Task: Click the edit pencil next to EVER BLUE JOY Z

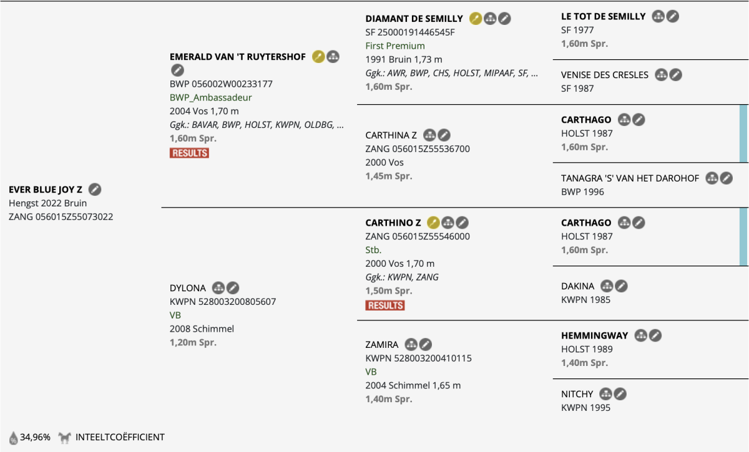Action: pyautogui.click(x=94, y=189)
